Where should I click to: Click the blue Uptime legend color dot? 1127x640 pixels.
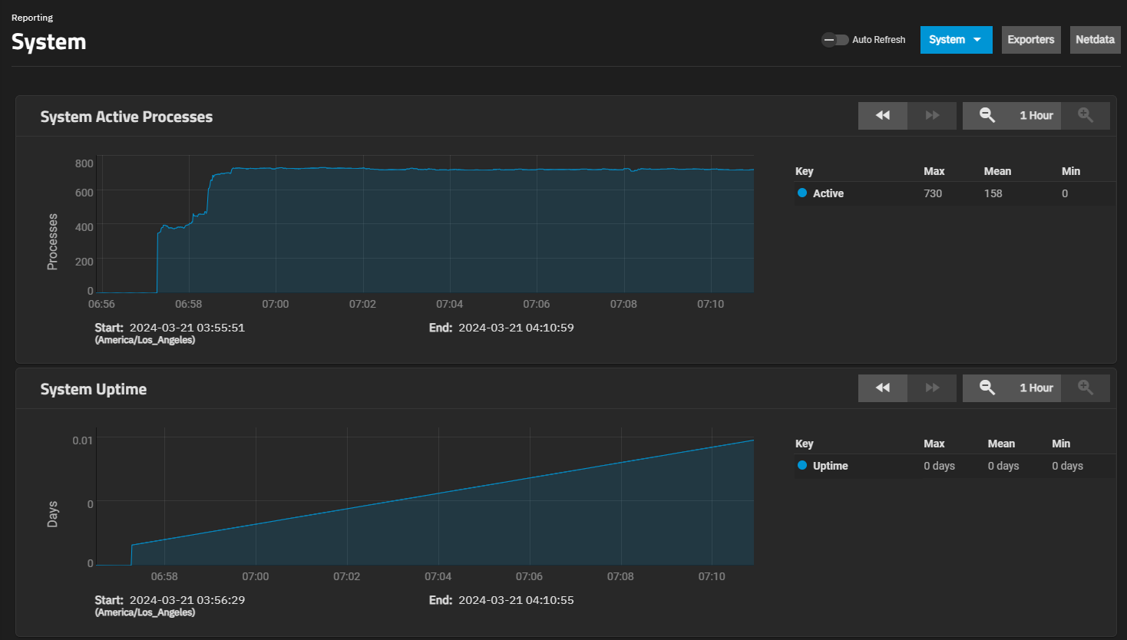[802, 466]
